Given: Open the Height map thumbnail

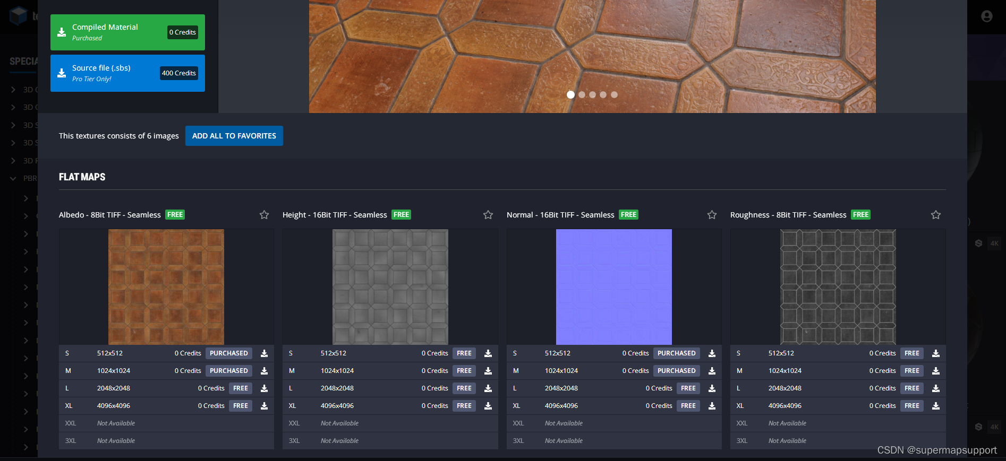Looking at the screenshot, I should [x=390, y=287].
